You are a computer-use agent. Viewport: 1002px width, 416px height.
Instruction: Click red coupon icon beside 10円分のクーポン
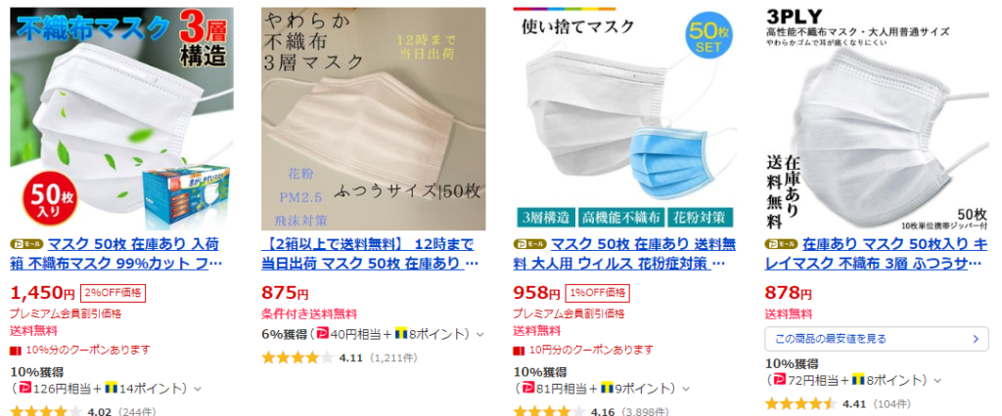pos(519,351)
